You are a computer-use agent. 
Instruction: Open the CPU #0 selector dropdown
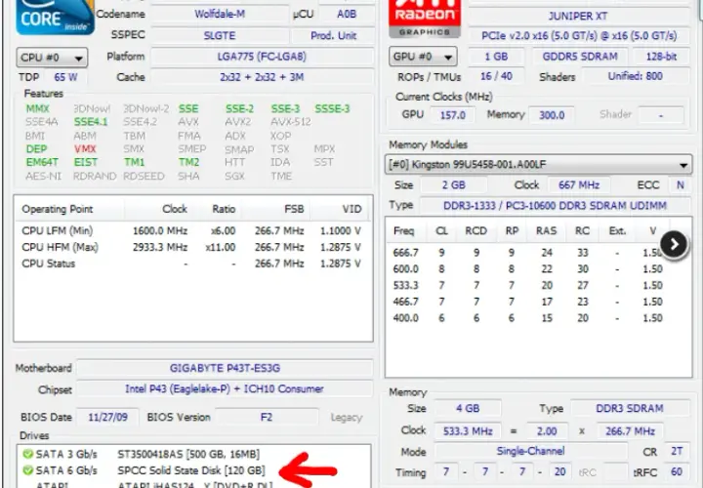(x=52, y=58)
